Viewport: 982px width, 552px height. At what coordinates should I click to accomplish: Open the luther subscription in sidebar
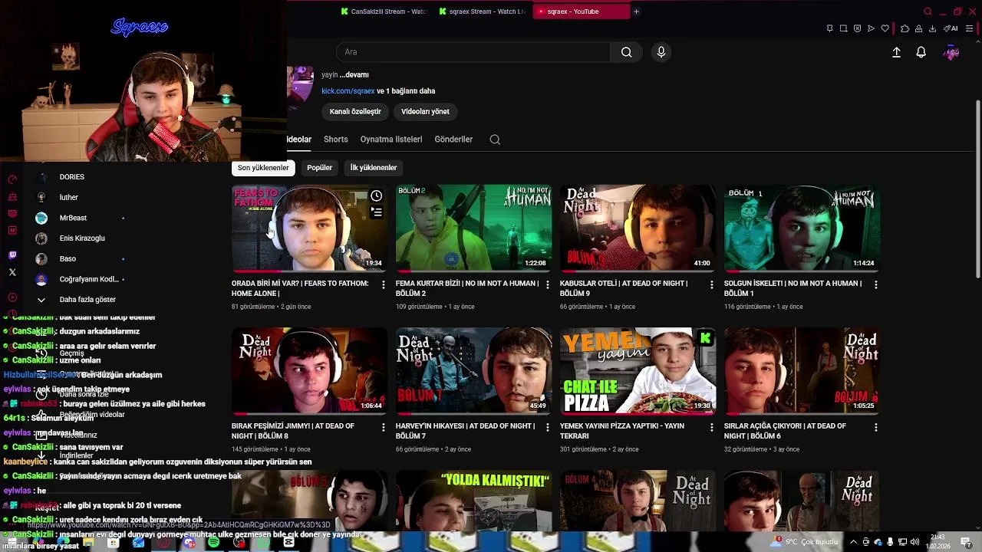point(77,197)
